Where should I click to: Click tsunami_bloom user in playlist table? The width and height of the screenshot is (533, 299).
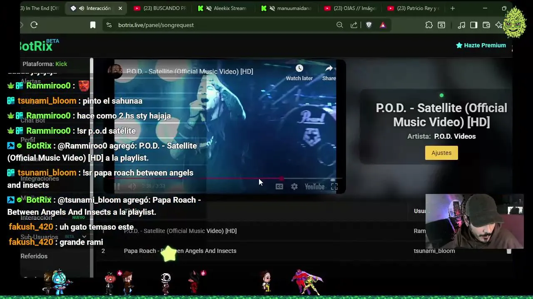tap(434, 251)
